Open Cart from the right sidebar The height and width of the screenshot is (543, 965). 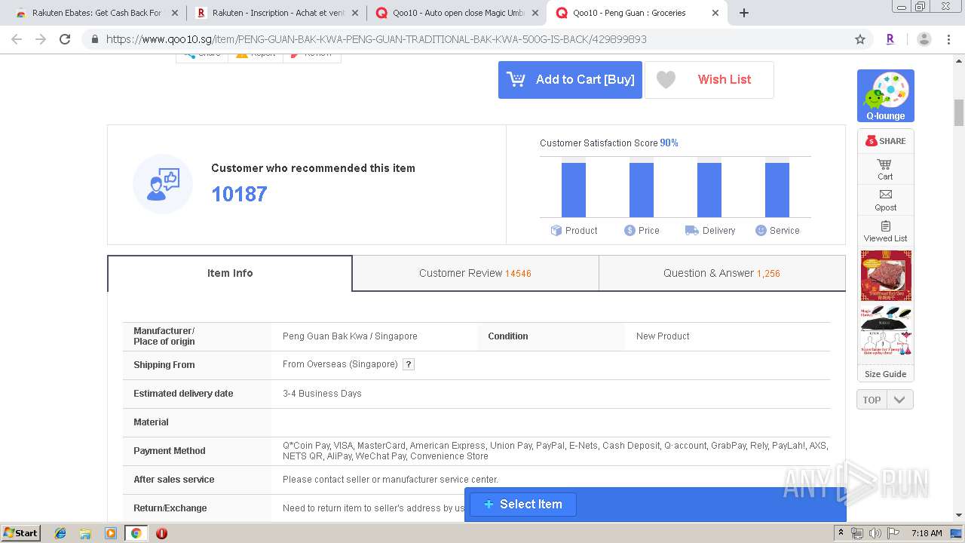click(x=885, y=169)
